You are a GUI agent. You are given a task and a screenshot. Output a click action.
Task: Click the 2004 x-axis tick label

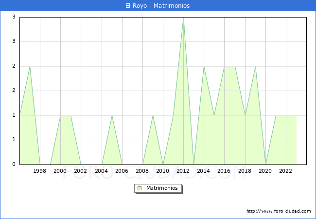tap(102, 171)
